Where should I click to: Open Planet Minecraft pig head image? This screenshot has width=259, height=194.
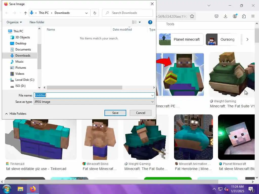point(236,137)
